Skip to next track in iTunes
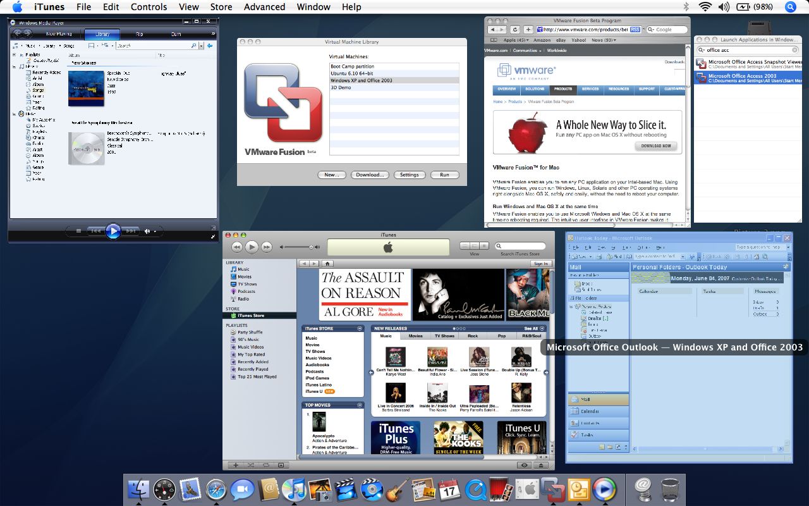This screenshot has width=809, height=506. coord(267,247)
